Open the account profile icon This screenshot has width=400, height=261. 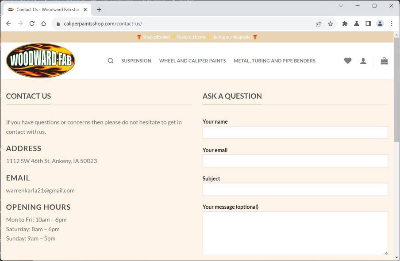click(x=363, y=61)
